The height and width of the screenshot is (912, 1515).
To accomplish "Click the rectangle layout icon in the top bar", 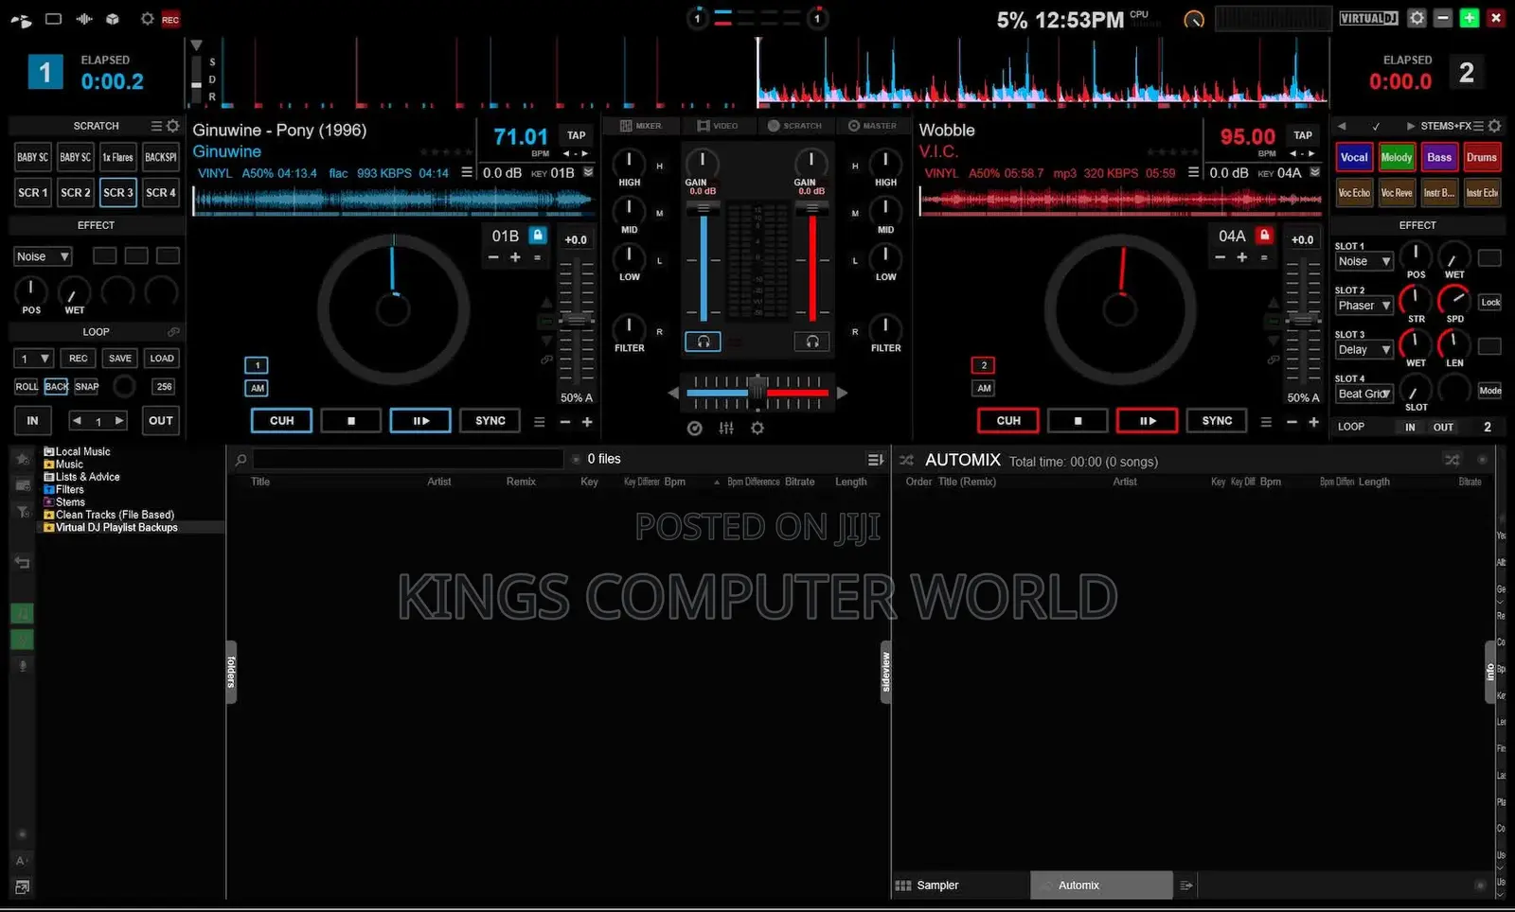I will (54, 19).
